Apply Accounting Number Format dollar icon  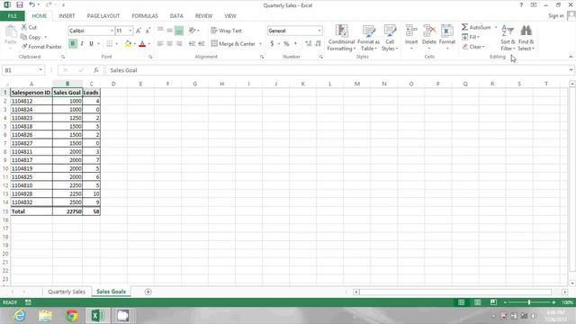(272, 44)
